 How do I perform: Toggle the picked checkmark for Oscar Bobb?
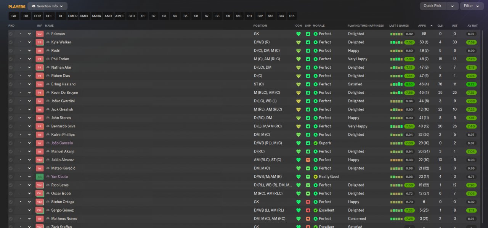pyautogui.click(x=11, y=193)
